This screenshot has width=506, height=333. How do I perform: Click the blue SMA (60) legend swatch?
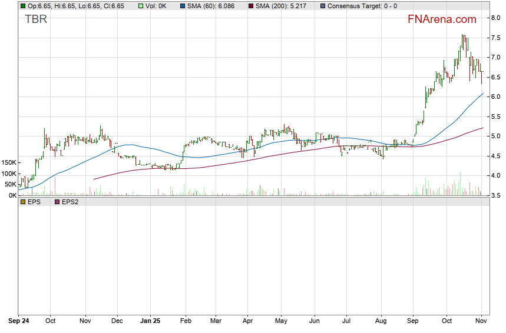pos(182,6)
